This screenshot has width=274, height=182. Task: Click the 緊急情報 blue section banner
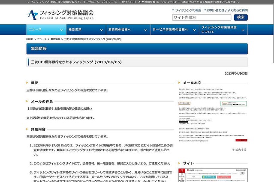coord(137,49)
